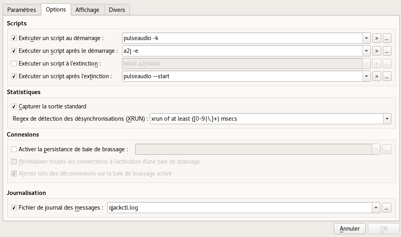The image size is (401, 237).
Task: Click the '>' button beside startup script field
Action: (377, 38)
